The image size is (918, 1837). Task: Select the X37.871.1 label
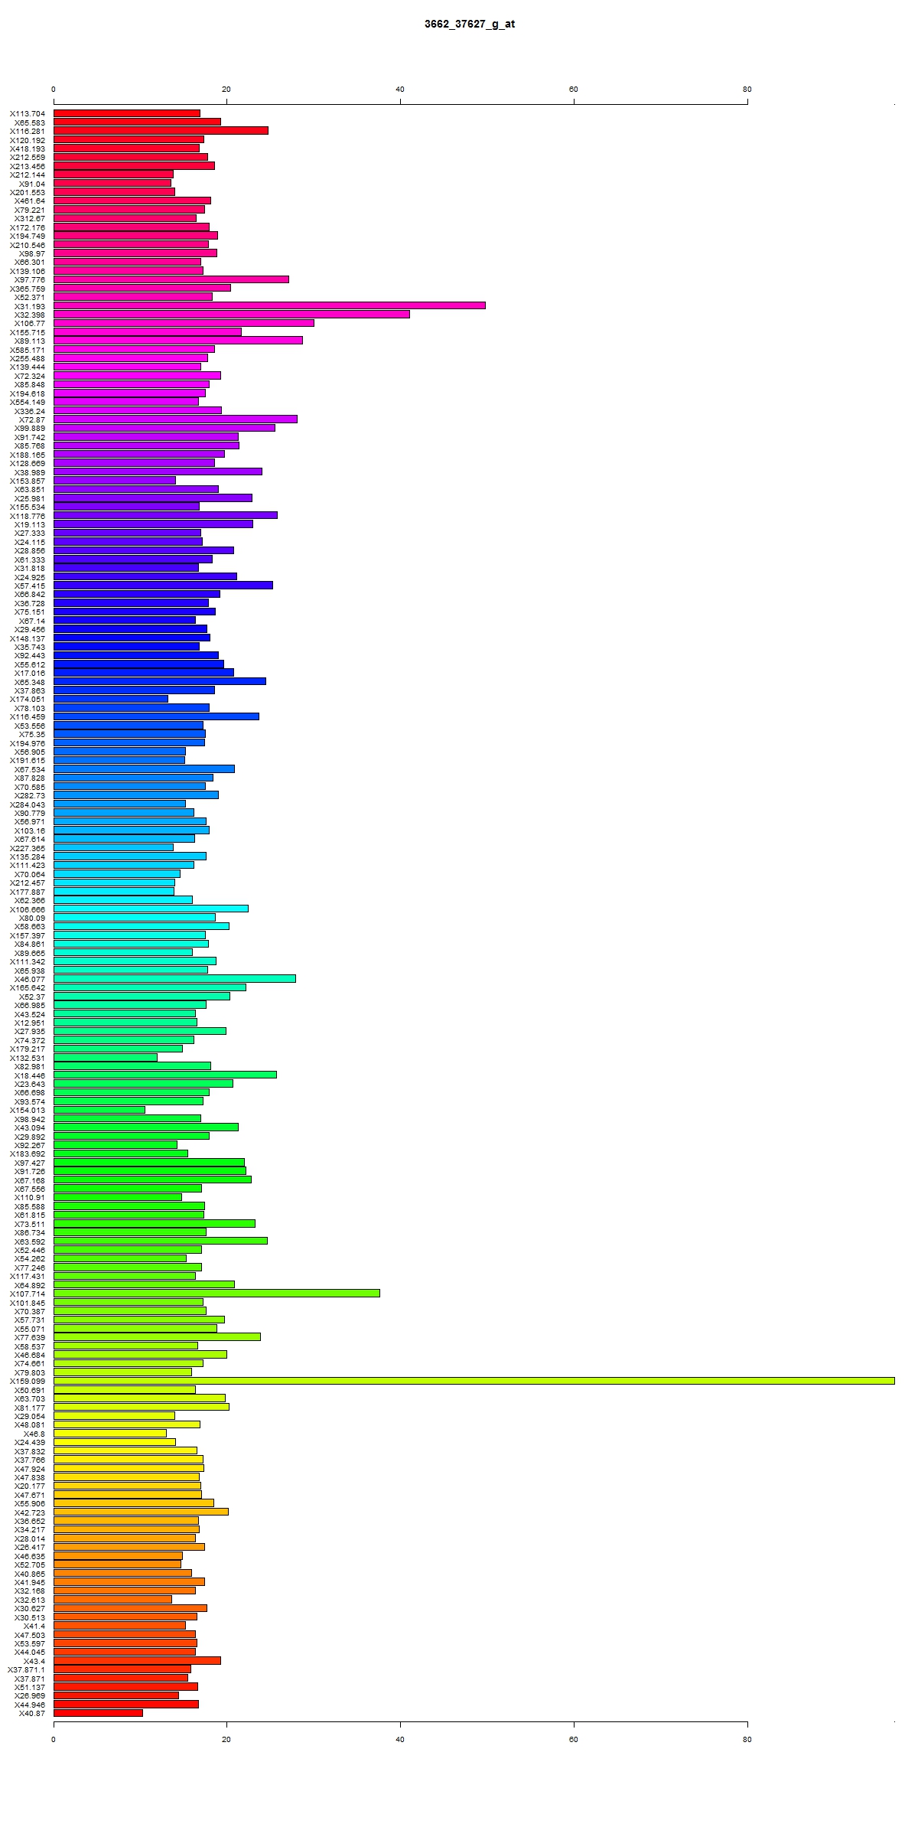[x=26, y=1669]
